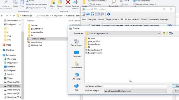Select README.TXT file in Explorer

coord(35,45)
